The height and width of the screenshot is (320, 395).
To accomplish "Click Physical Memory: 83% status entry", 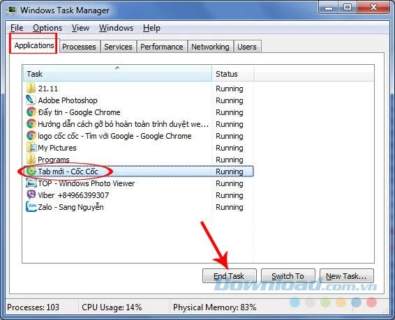I will tap(215, 307).
